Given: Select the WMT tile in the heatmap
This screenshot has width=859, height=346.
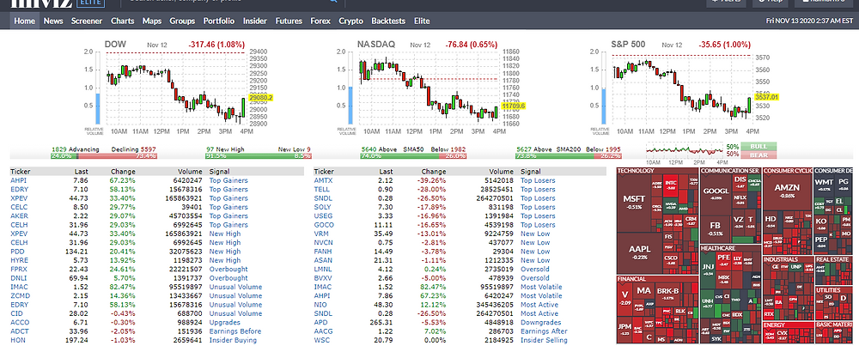Looking at the screenshot, I should click(825, 185).
